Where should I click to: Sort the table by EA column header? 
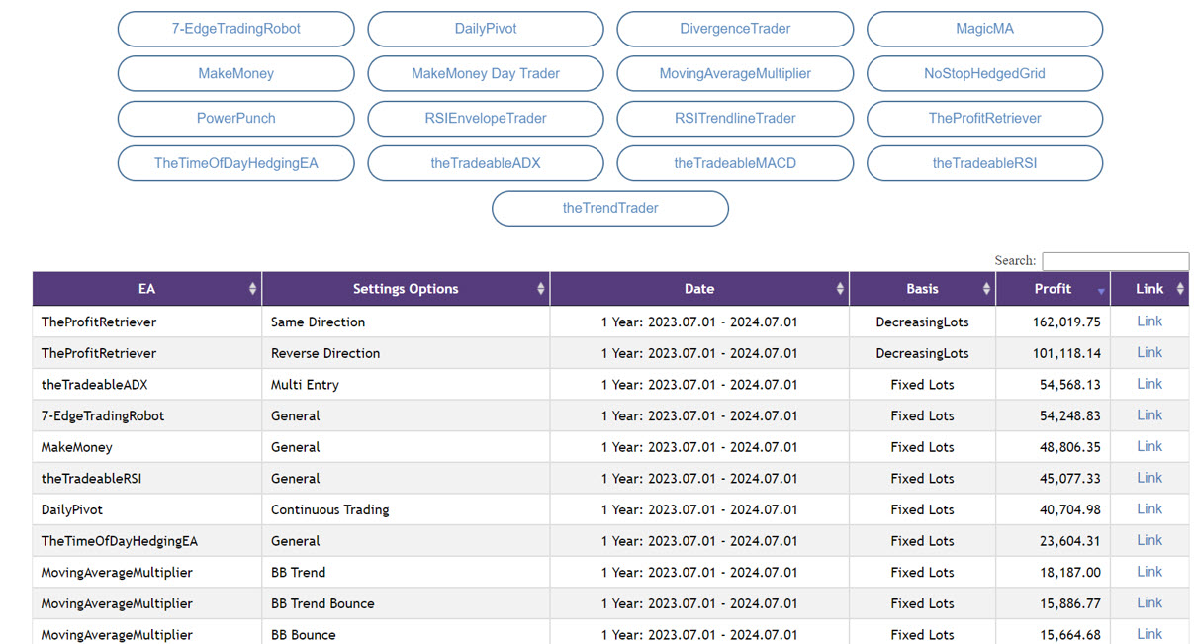(146, 289)
